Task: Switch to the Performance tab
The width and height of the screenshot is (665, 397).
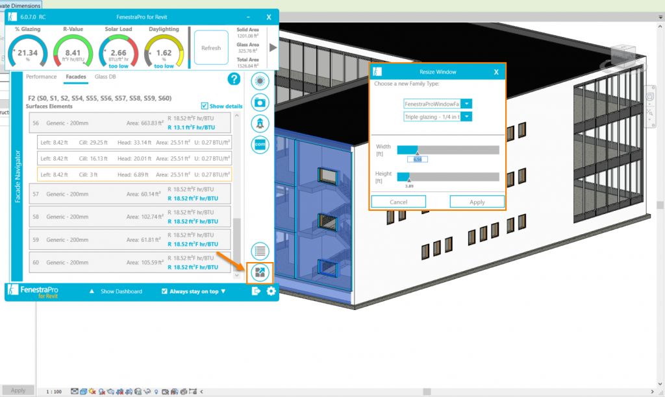Action: point(41,77)
